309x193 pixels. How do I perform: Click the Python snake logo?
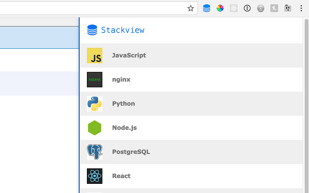95,104
